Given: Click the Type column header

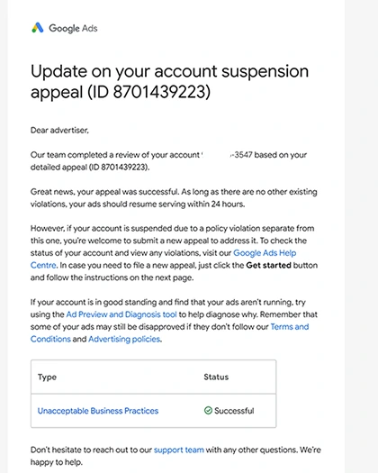Looking at the screenshot, I should pyautogui.click(x=47, y=377).
